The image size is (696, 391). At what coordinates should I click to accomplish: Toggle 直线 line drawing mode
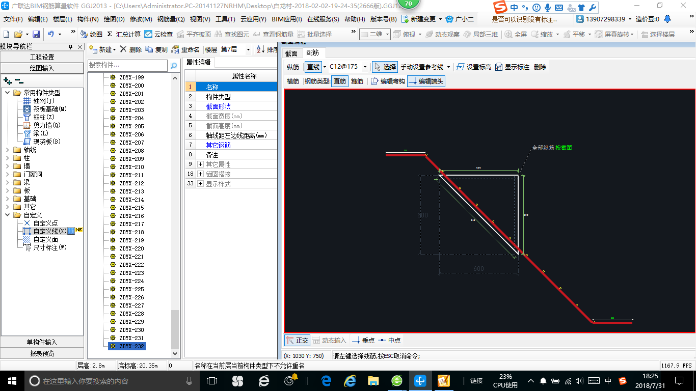[x=313, y=67]
